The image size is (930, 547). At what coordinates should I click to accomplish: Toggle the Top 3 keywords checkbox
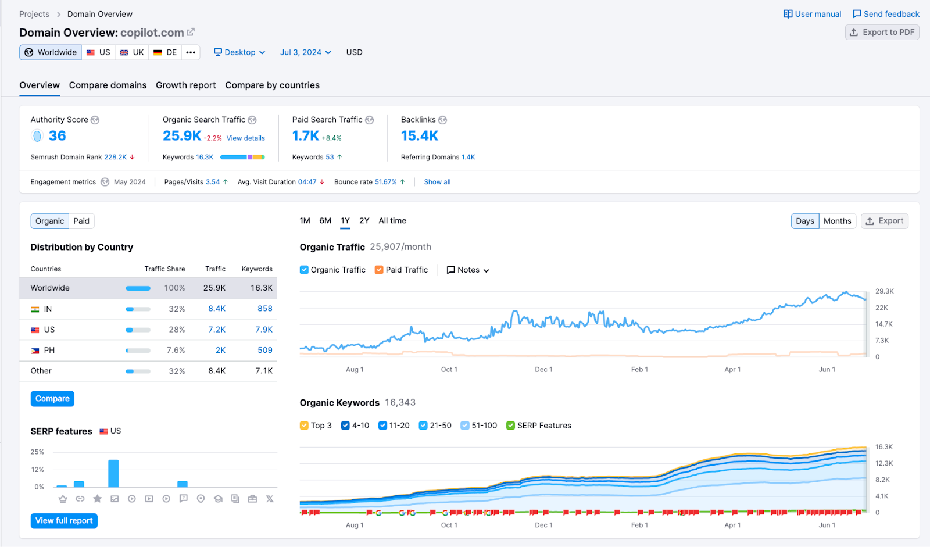[x=304, y=426]
